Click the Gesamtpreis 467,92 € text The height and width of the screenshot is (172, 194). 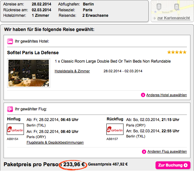point(108,164)
